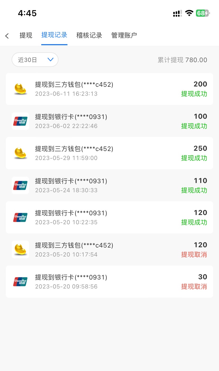Tap gold wallet icon of cancelled 120 withdrawal
Screen dimensions: 219x371
point(20,249)
